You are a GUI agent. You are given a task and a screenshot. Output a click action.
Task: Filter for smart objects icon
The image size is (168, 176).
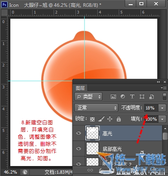(151, 96)
